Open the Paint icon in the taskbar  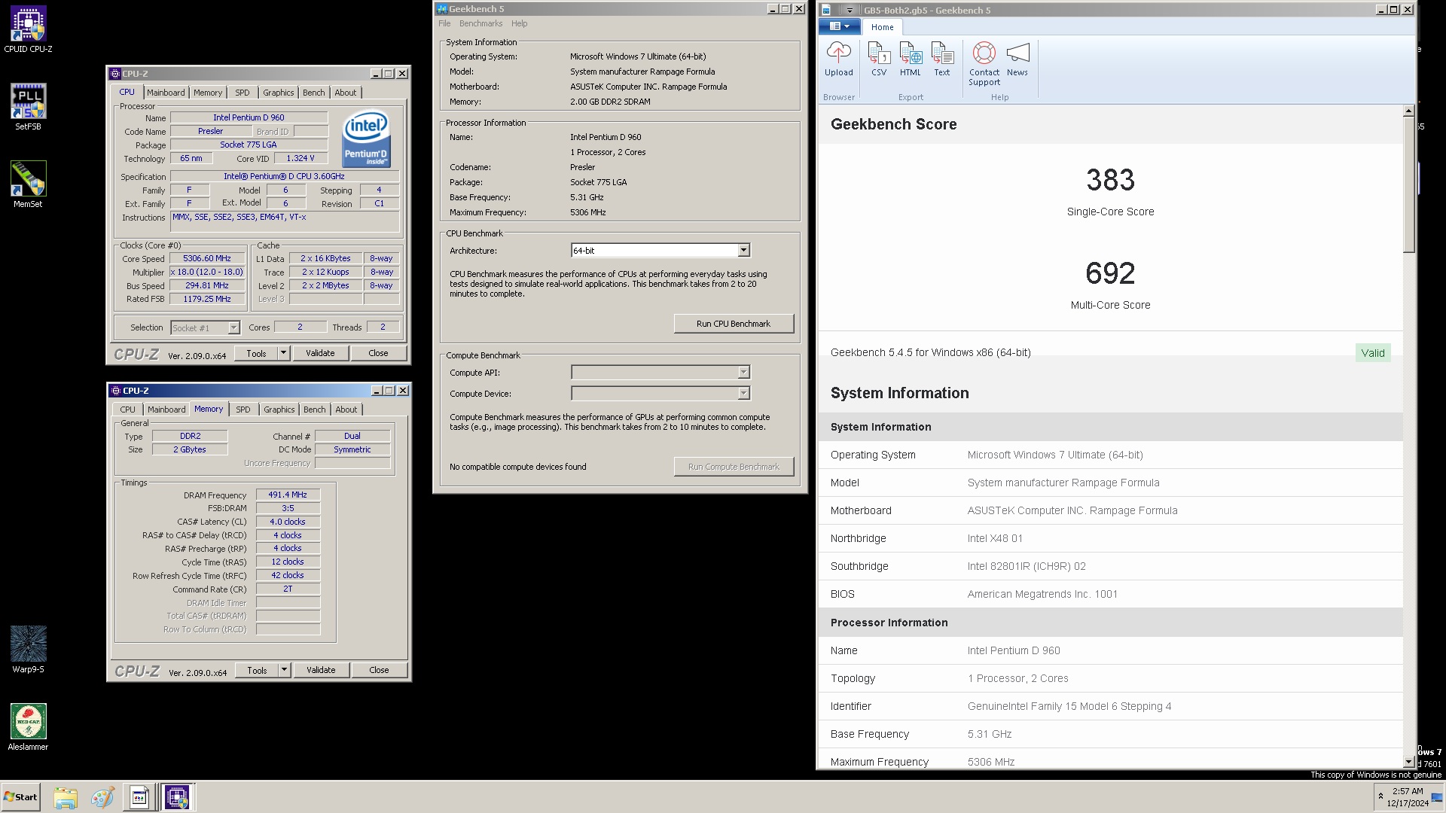(102, 797)
